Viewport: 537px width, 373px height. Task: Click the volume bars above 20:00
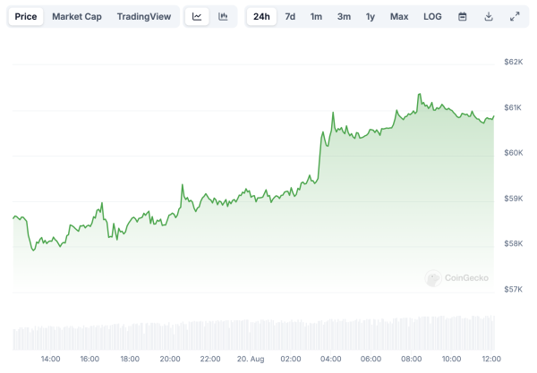click(x=170, y=336)
